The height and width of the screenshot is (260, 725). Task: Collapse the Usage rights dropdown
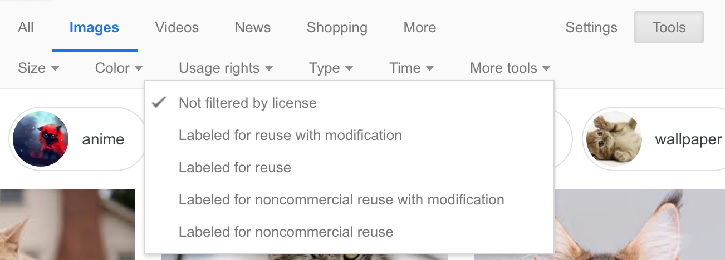pyautogui.click(x=226, y=68)
